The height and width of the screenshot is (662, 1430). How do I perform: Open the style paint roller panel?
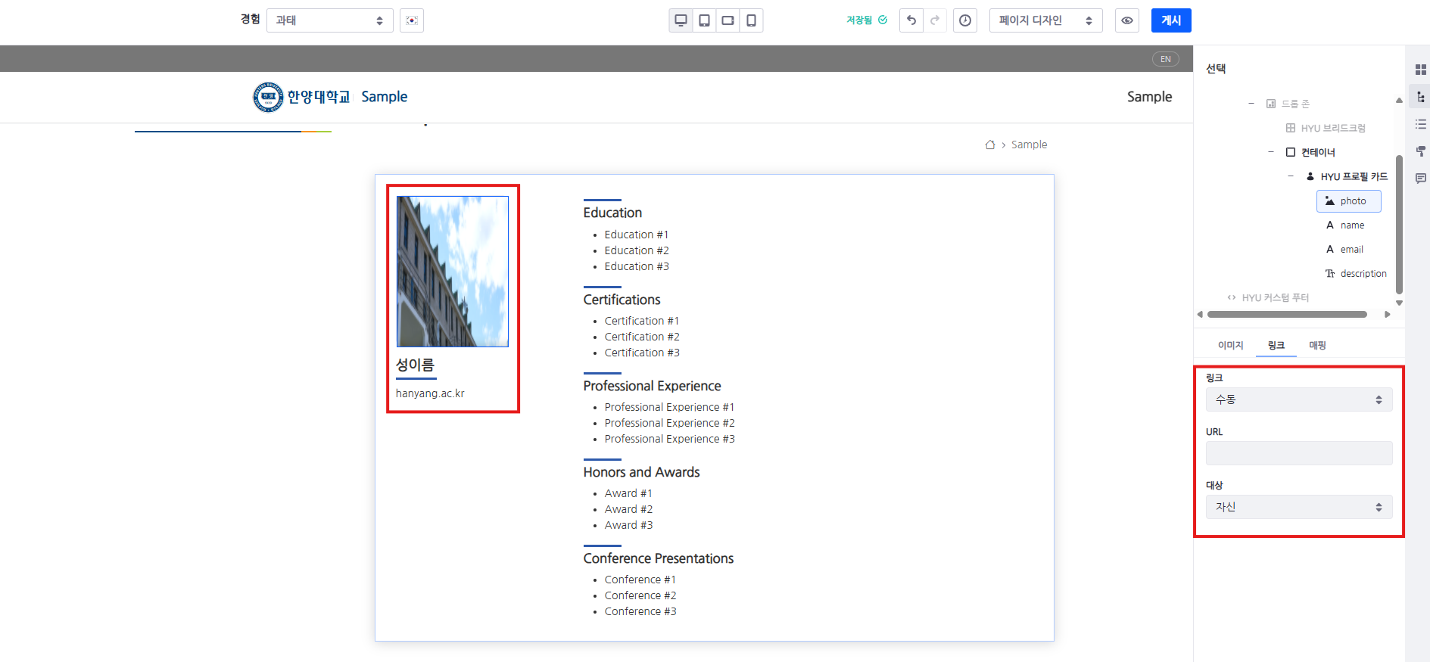tap(1420, 151)
